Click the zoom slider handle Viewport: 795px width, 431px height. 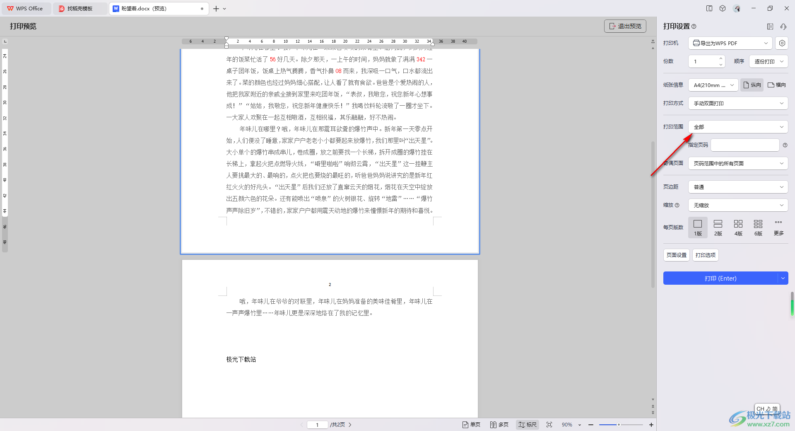(x=619, y=425)
